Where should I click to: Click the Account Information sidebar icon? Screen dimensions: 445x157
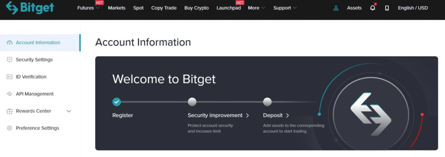point(10,43)
